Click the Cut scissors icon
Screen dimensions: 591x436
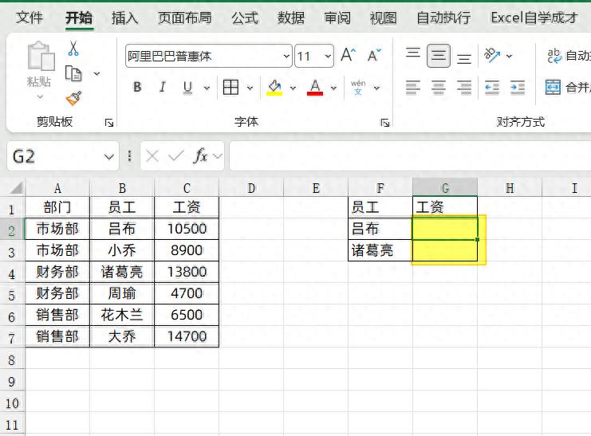pyautogui.click(x=73, y=49)
